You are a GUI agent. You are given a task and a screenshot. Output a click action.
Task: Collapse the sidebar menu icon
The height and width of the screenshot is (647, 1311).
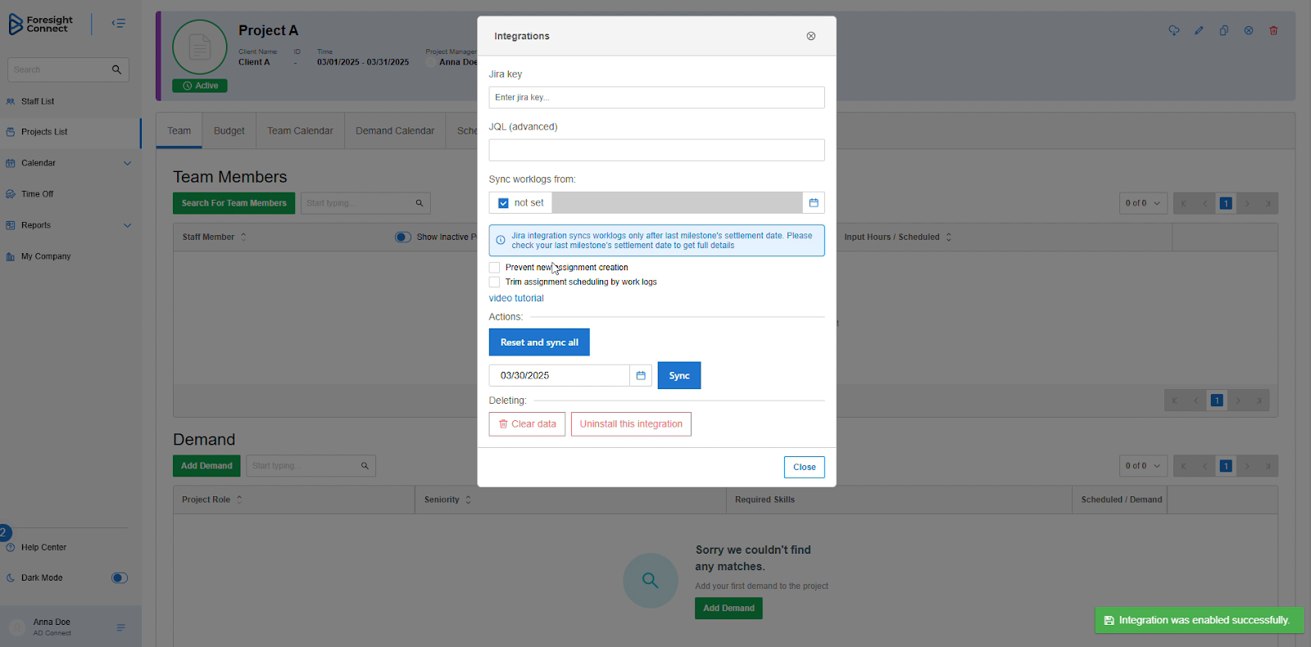[x=119, y=23]
